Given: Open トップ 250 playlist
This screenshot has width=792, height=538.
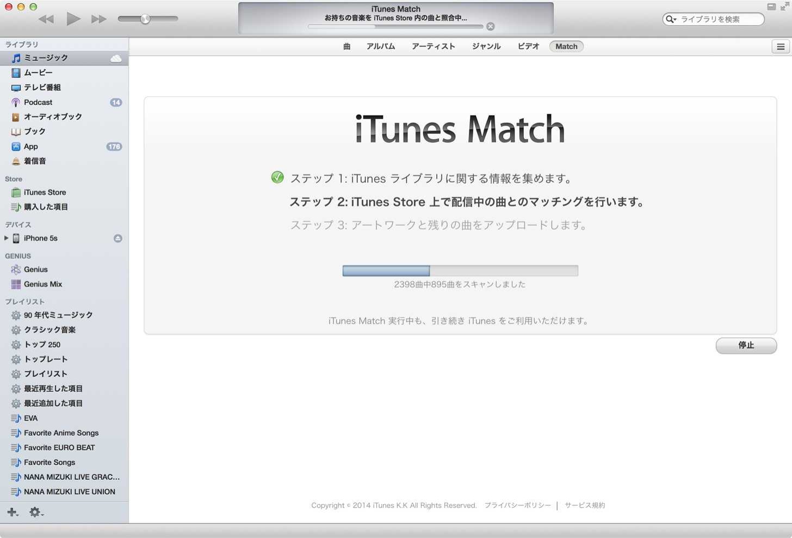Looking at the screenshot, I should [64, 345].
